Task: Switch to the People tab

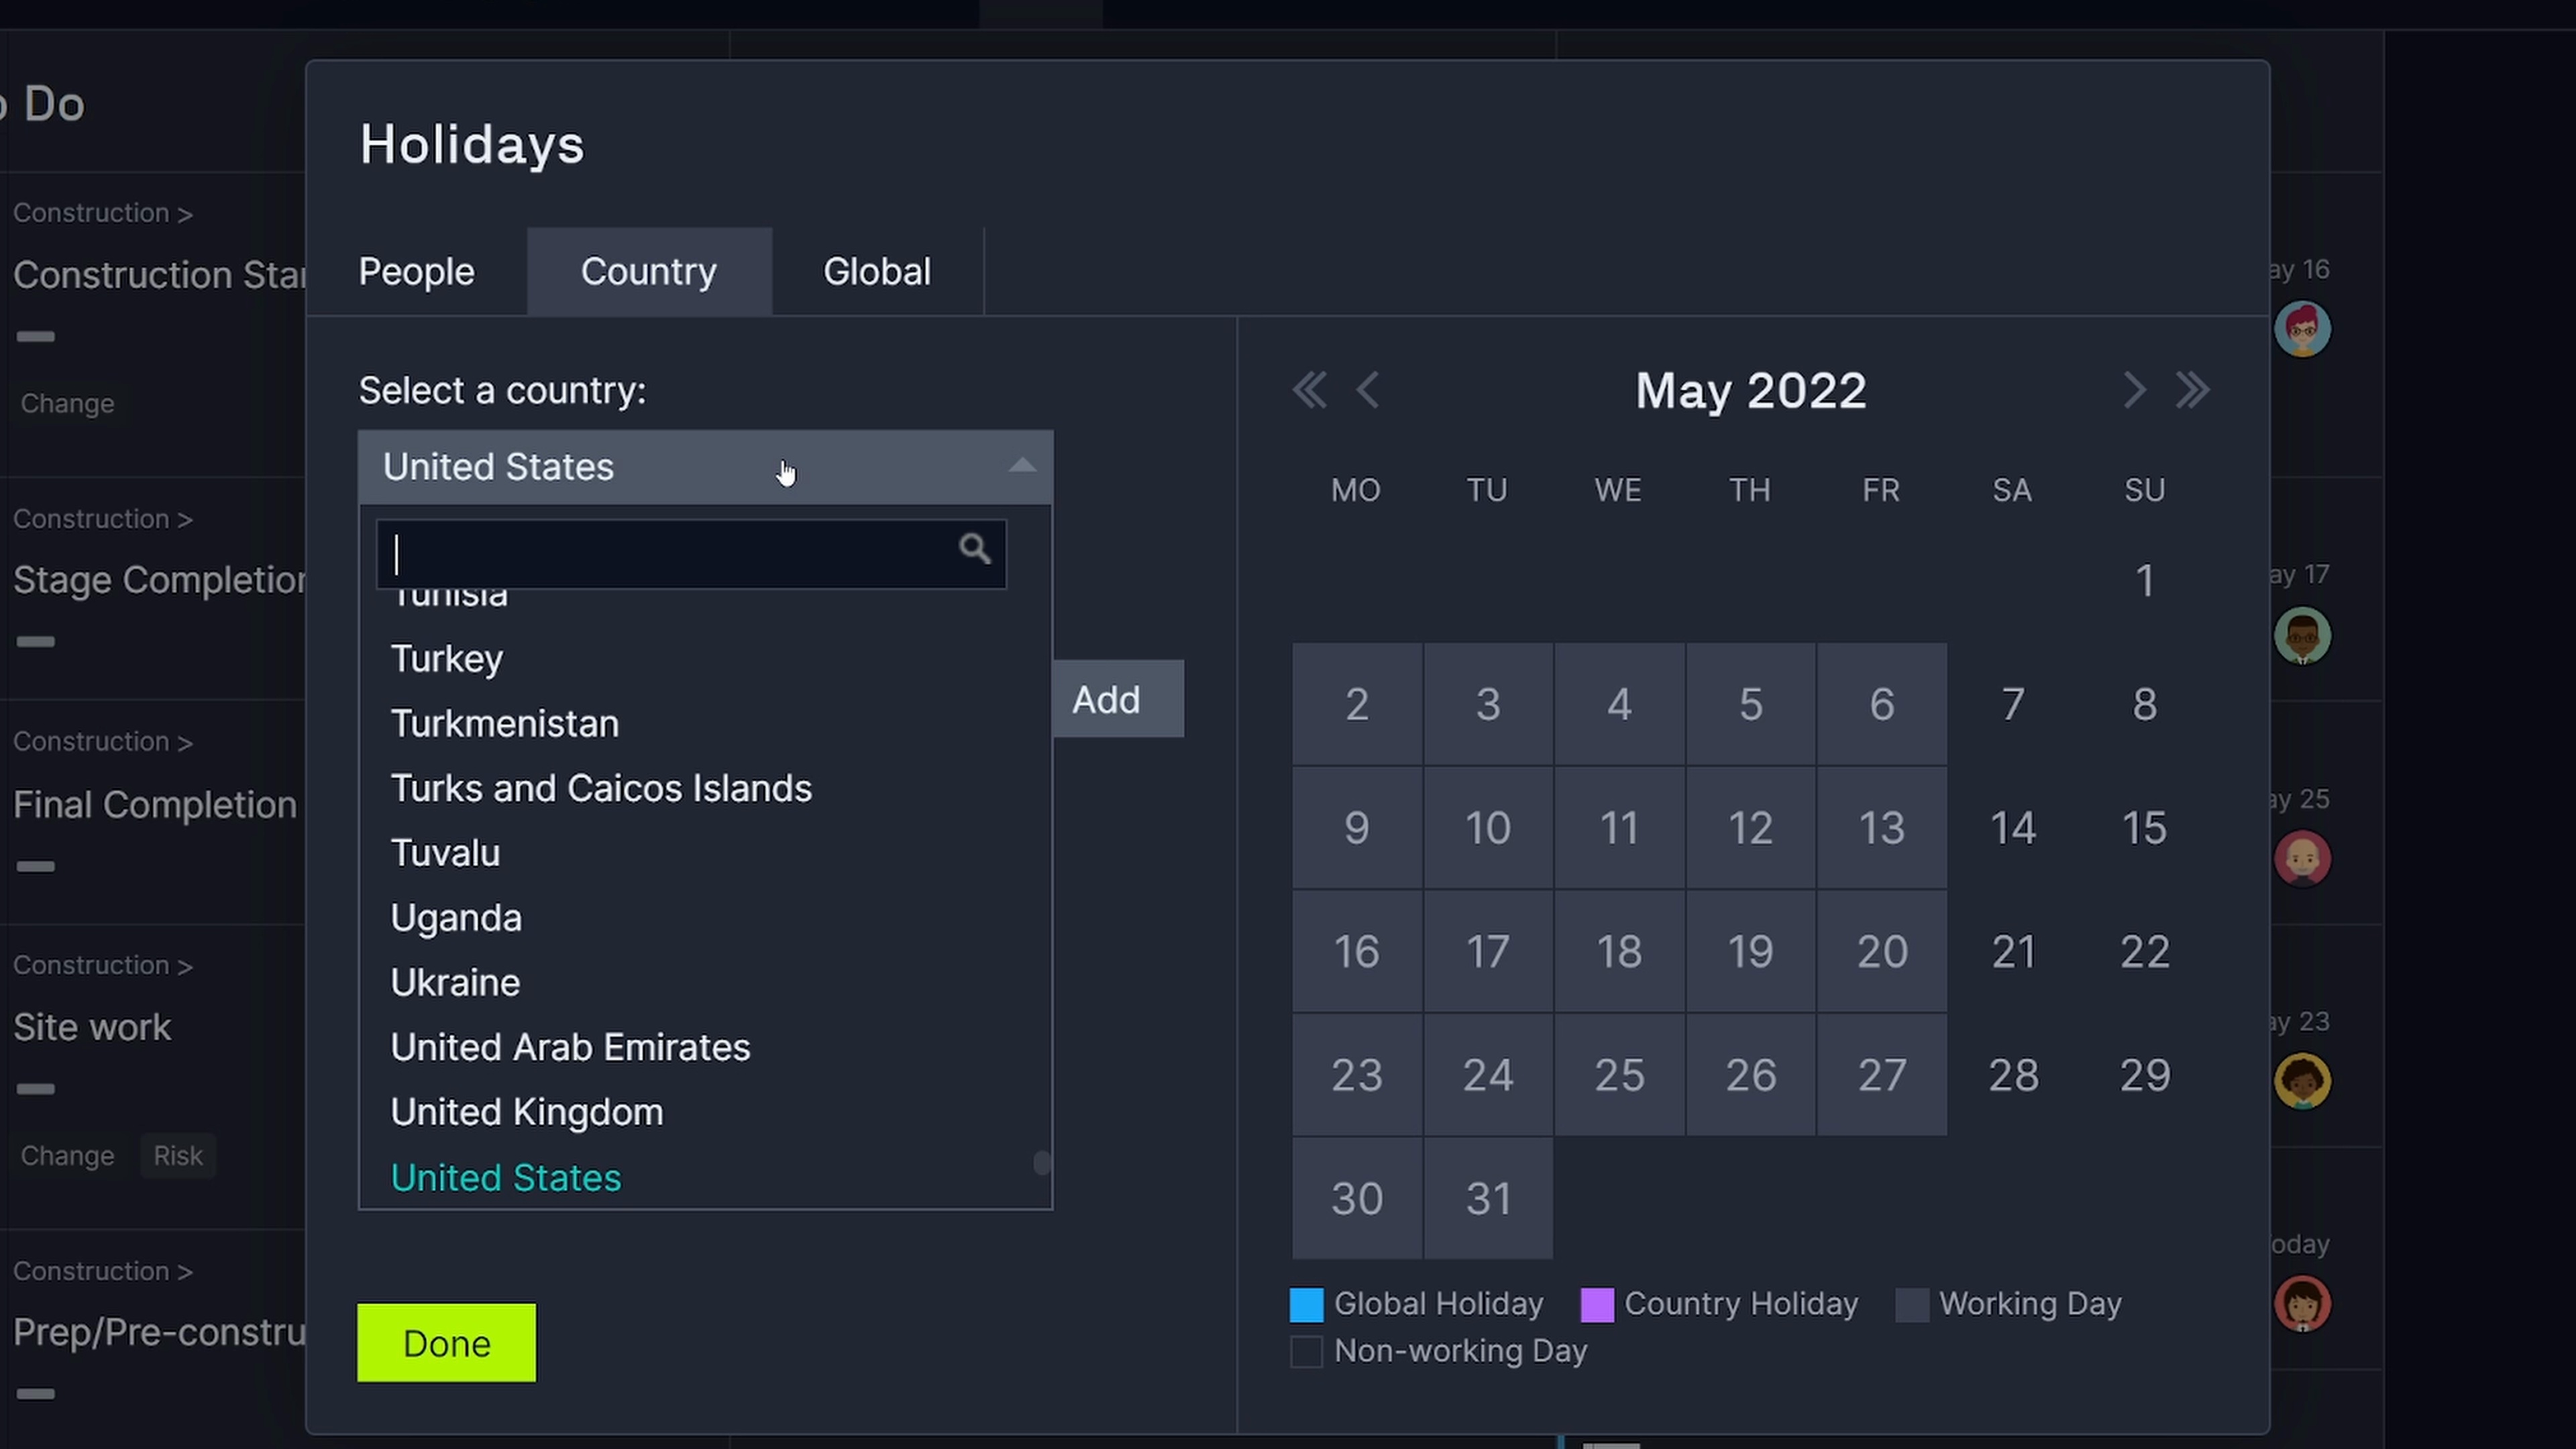Action: coord(417,272)
